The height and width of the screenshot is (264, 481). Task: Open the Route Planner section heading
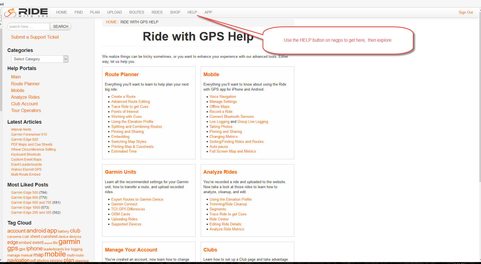click(122, 74)
